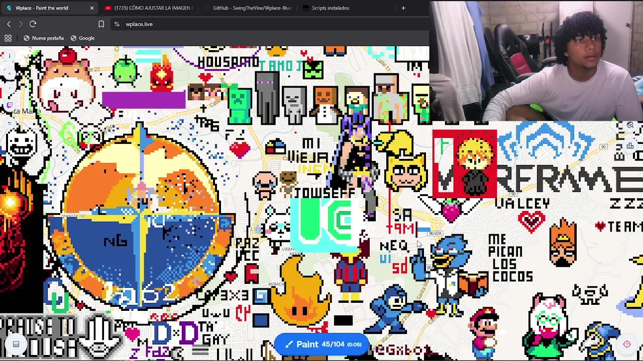Image resolution: width=643 pixels, height=361 pixels.
Task: Click the round red-icon map button
Action: tap(626, 344)
